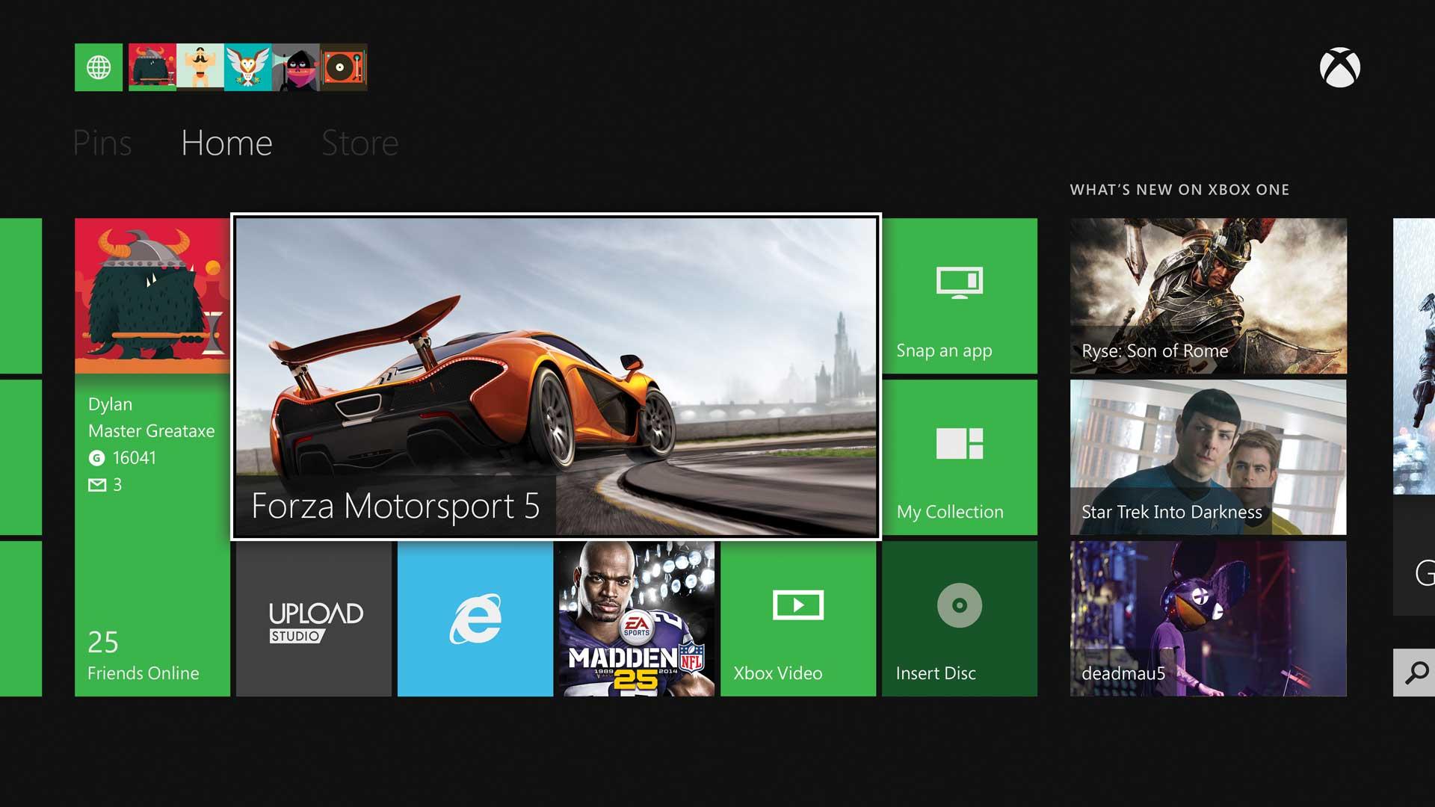
Task: Select first avatar pin icon
Action: pos(148,67)
